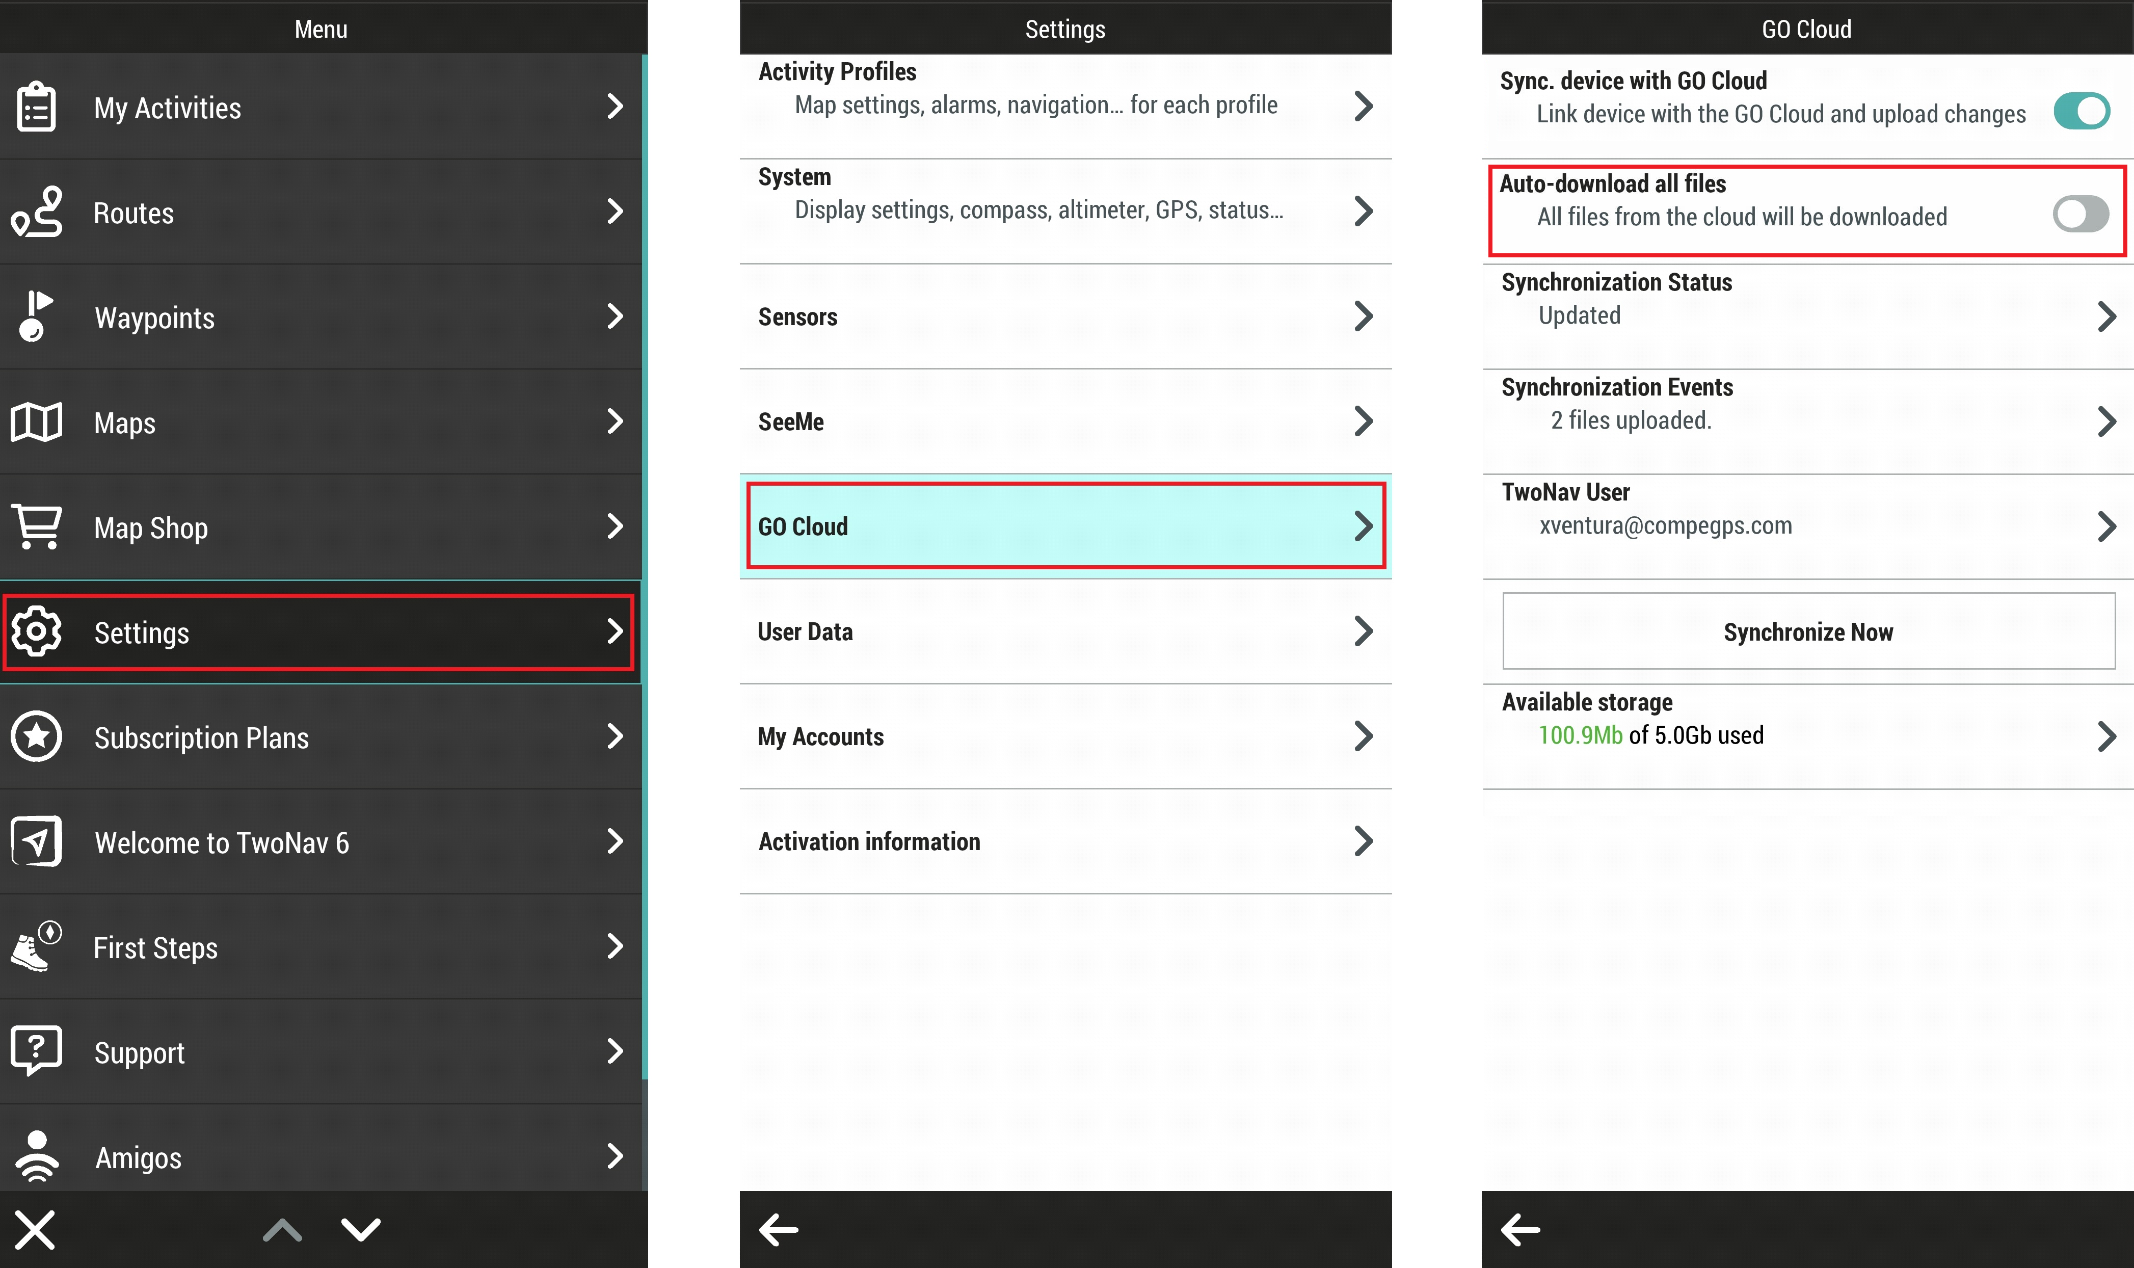The image size is (2134, 1268).
Task: Open System settings via its chevron
Action: click(x=1364, y=211)
